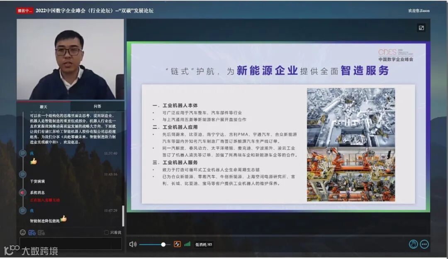The image size is (448, 259).
Task: Click the 欢迎您 Eason user label
Action: pos(419,10)
